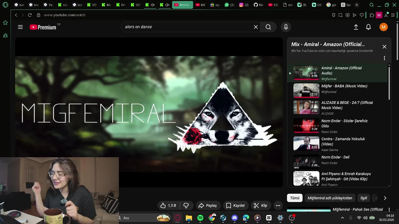
Task: Open Miğfemiral - Pahalı Ses recommended video
Action: coord(358,209)
